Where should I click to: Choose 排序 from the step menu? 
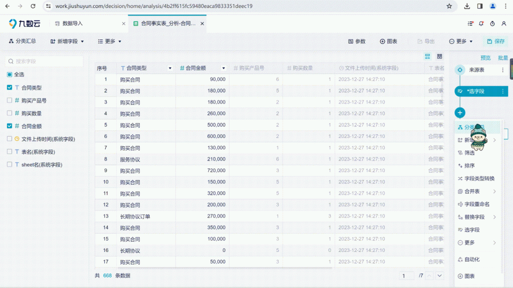tap(469, 165)
